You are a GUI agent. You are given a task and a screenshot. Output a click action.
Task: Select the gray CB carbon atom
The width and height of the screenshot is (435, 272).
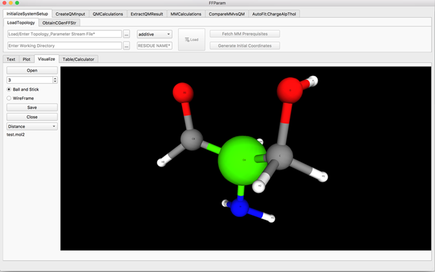coord(192,139)
